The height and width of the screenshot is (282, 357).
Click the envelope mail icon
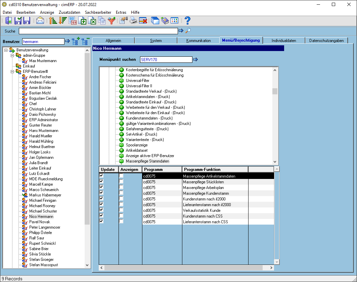click(40, 21)
